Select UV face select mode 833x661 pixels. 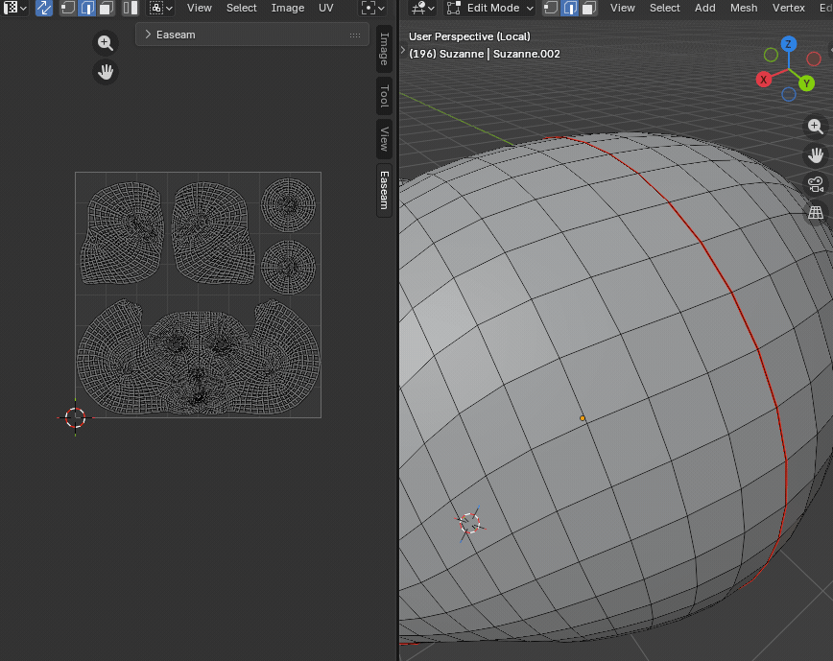click(107, 8)
